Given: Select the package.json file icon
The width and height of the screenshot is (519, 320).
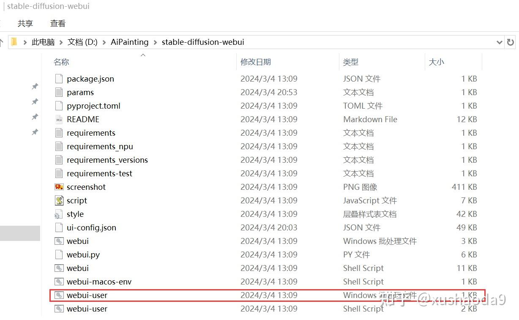Looking at the screenshot, I should 59,79.
